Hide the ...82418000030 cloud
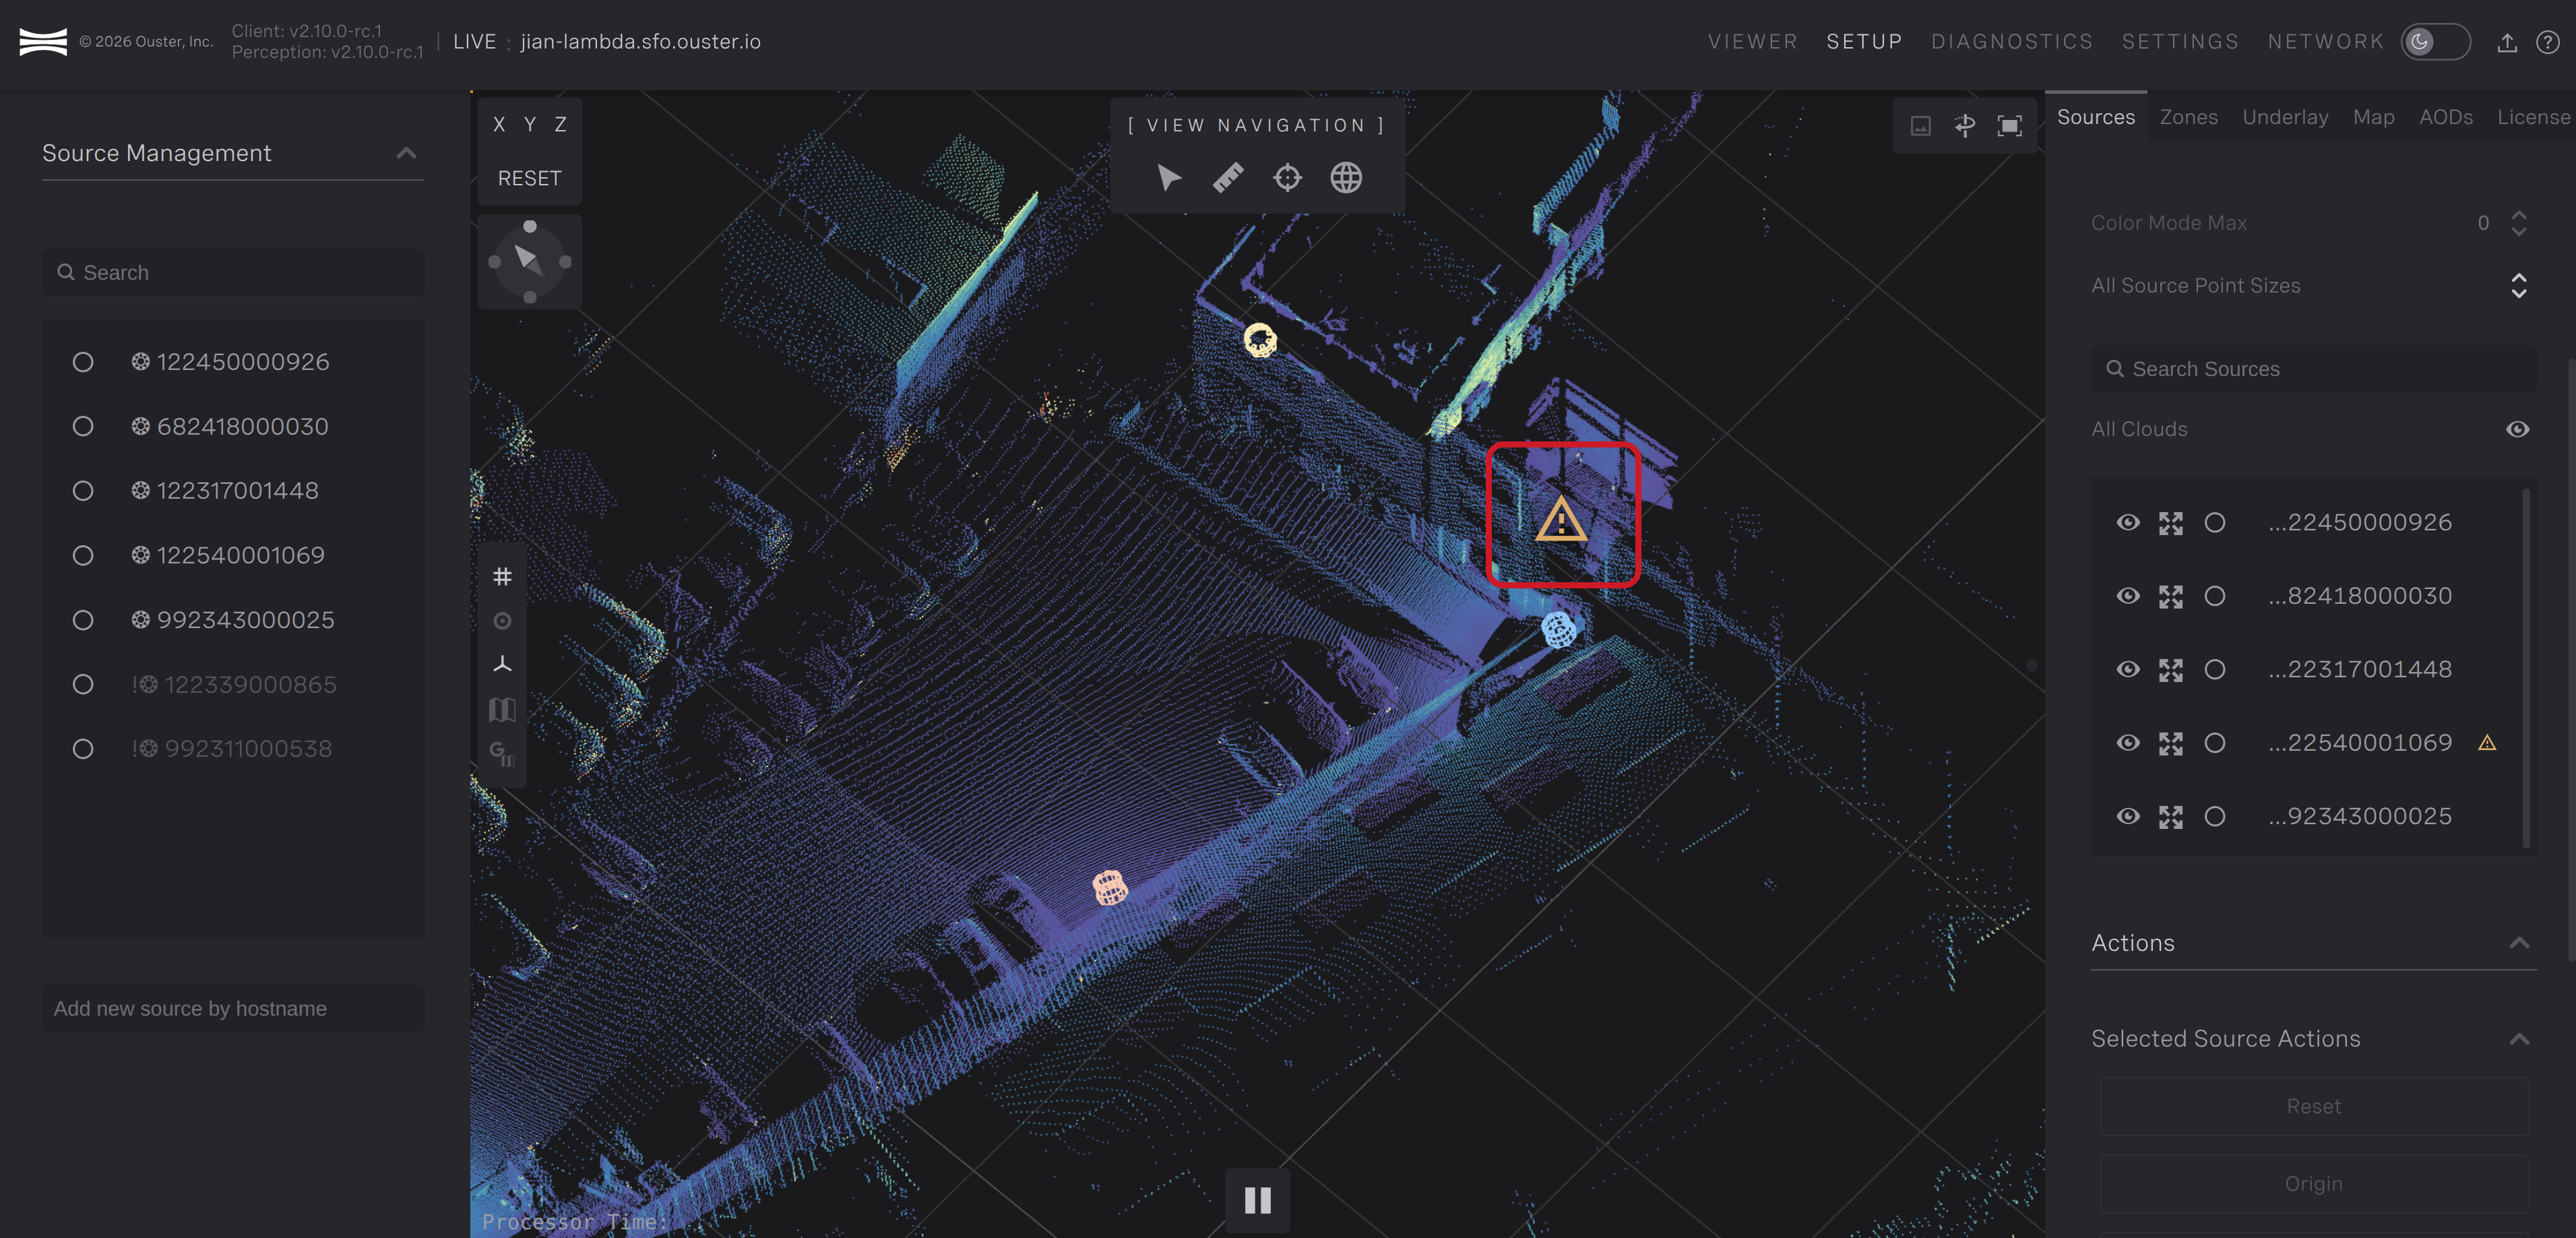Screen dimensions: 2576x1238 2128,597
